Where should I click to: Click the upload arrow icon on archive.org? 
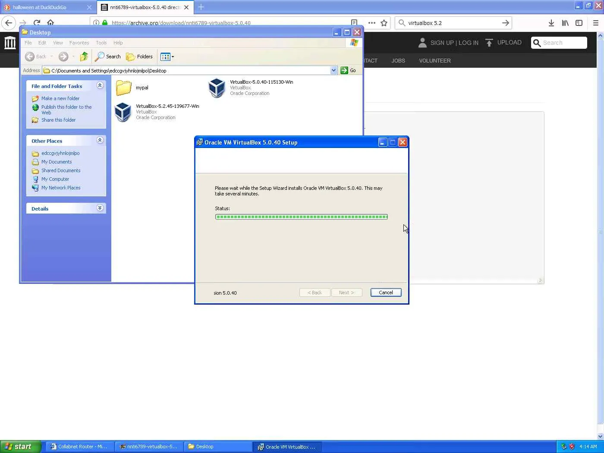[489, 42]
